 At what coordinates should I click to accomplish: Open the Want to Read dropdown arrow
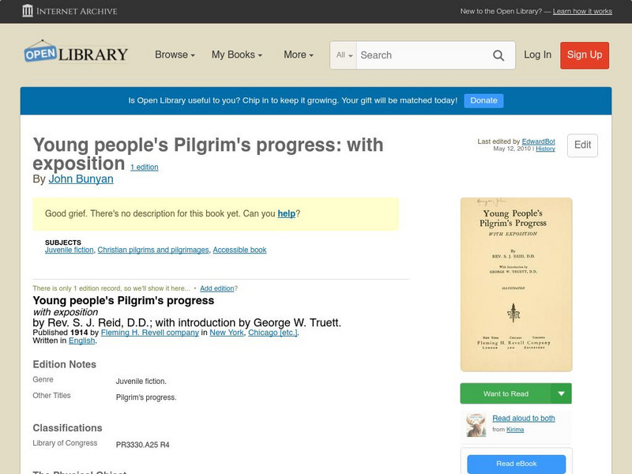click(561, 393)
